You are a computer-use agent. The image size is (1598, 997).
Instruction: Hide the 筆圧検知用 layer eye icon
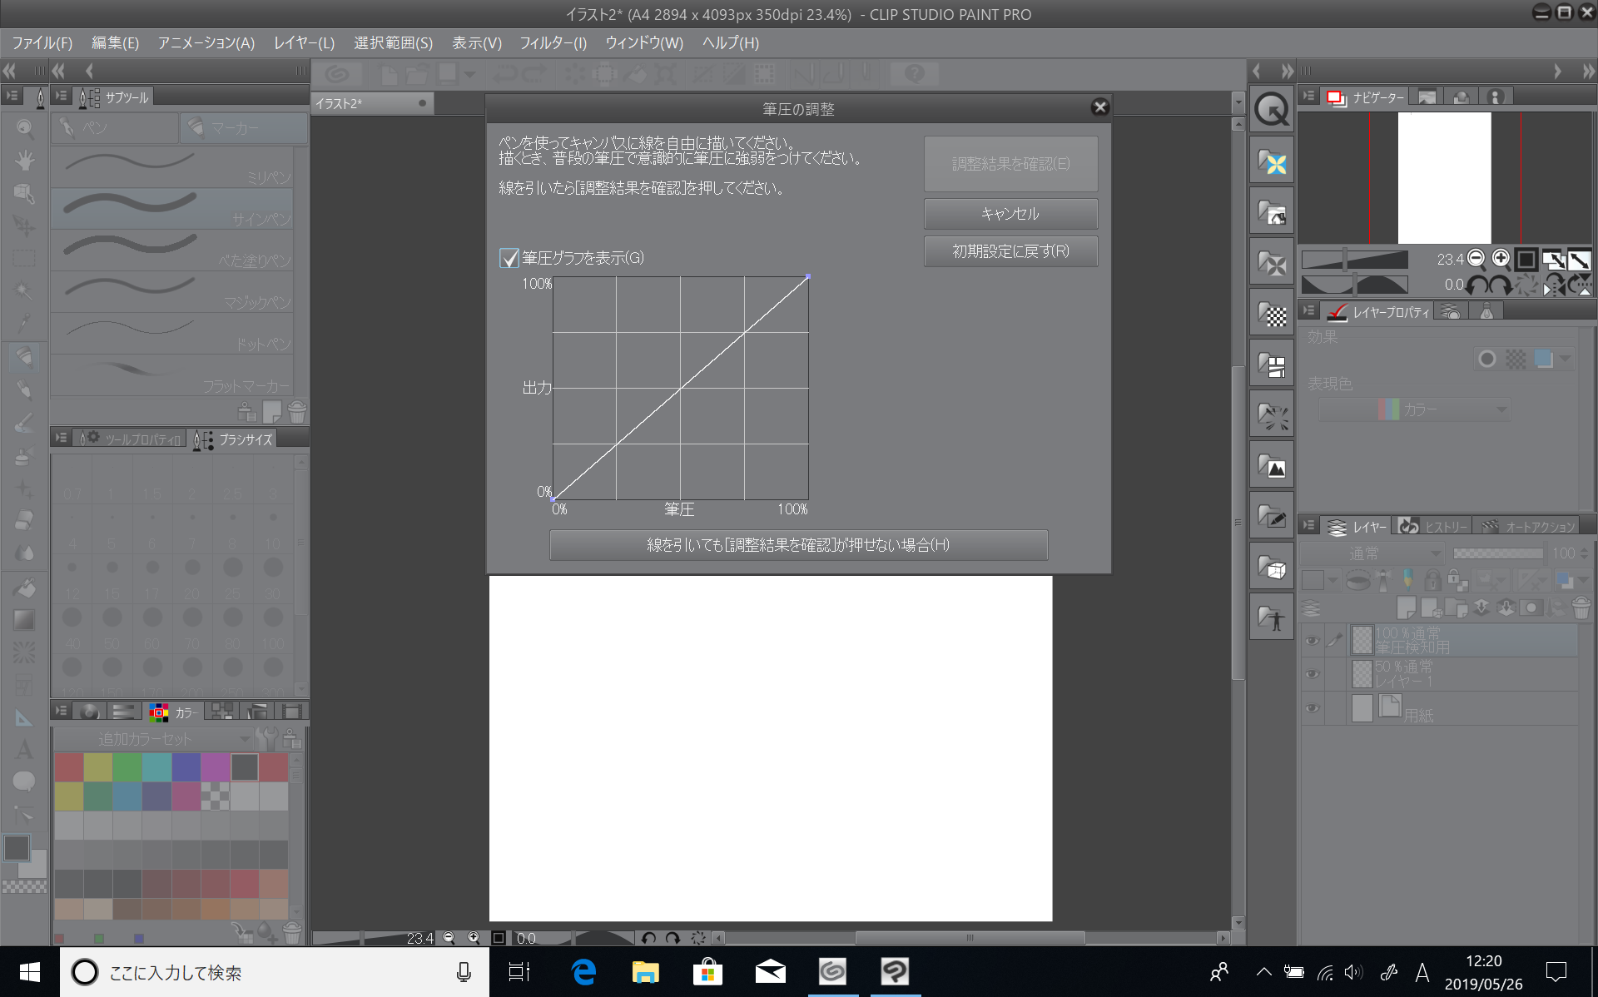[x=1312, y=640]
